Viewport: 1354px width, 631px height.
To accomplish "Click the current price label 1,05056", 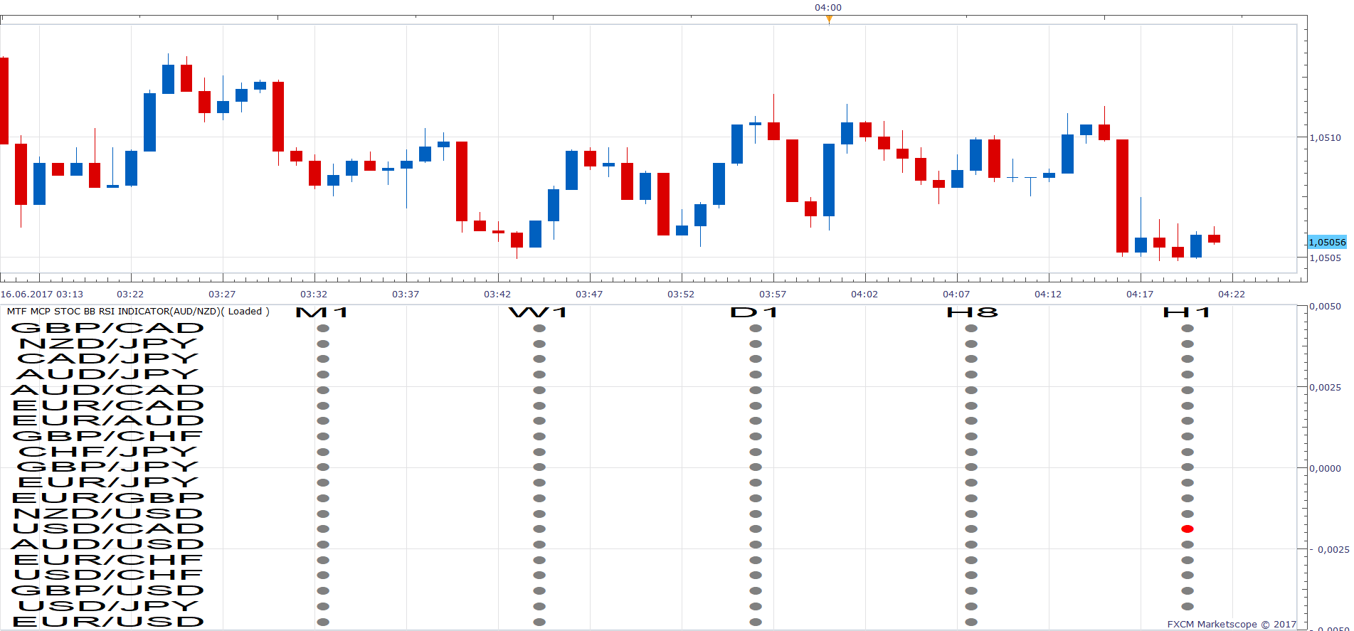I will point(1328,243).
